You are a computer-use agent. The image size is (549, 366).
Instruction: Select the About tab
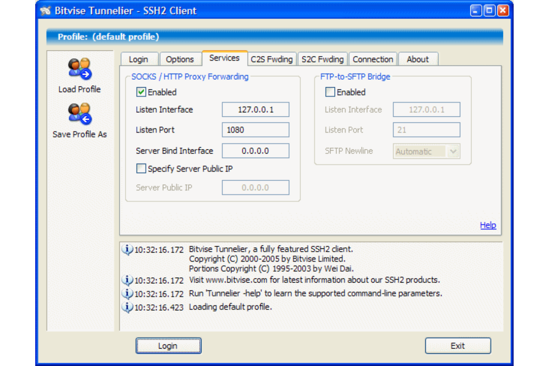418,59
